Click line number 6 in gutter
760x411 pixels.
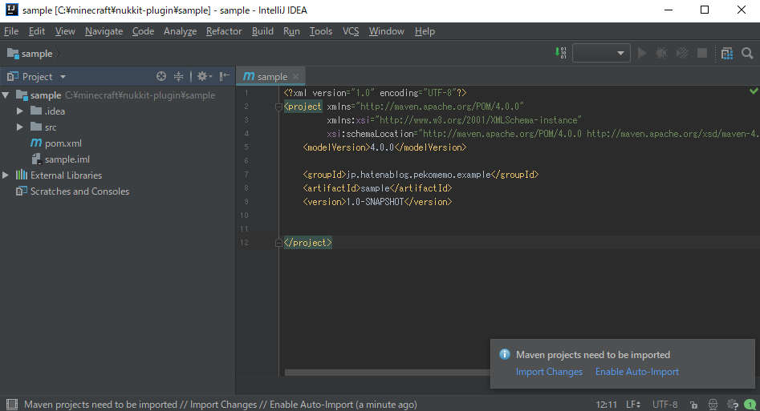246,161
